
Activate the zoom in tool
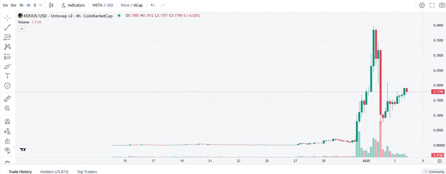tap(7, 108)
